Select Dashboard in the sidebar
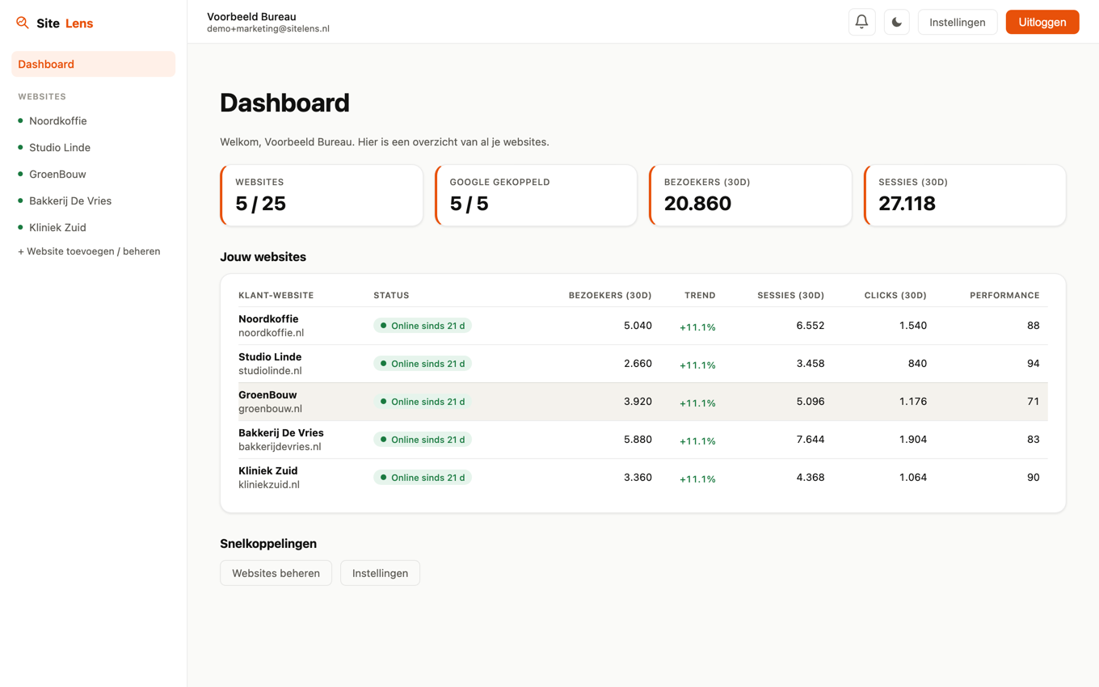Image resolution: width=1099 pixels, height=687 pixels. [x=94, y=64]
